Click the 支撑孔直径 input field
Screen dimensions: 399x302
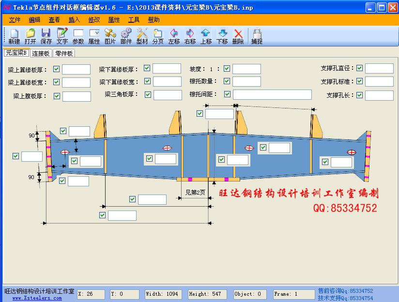click(380, 68)
